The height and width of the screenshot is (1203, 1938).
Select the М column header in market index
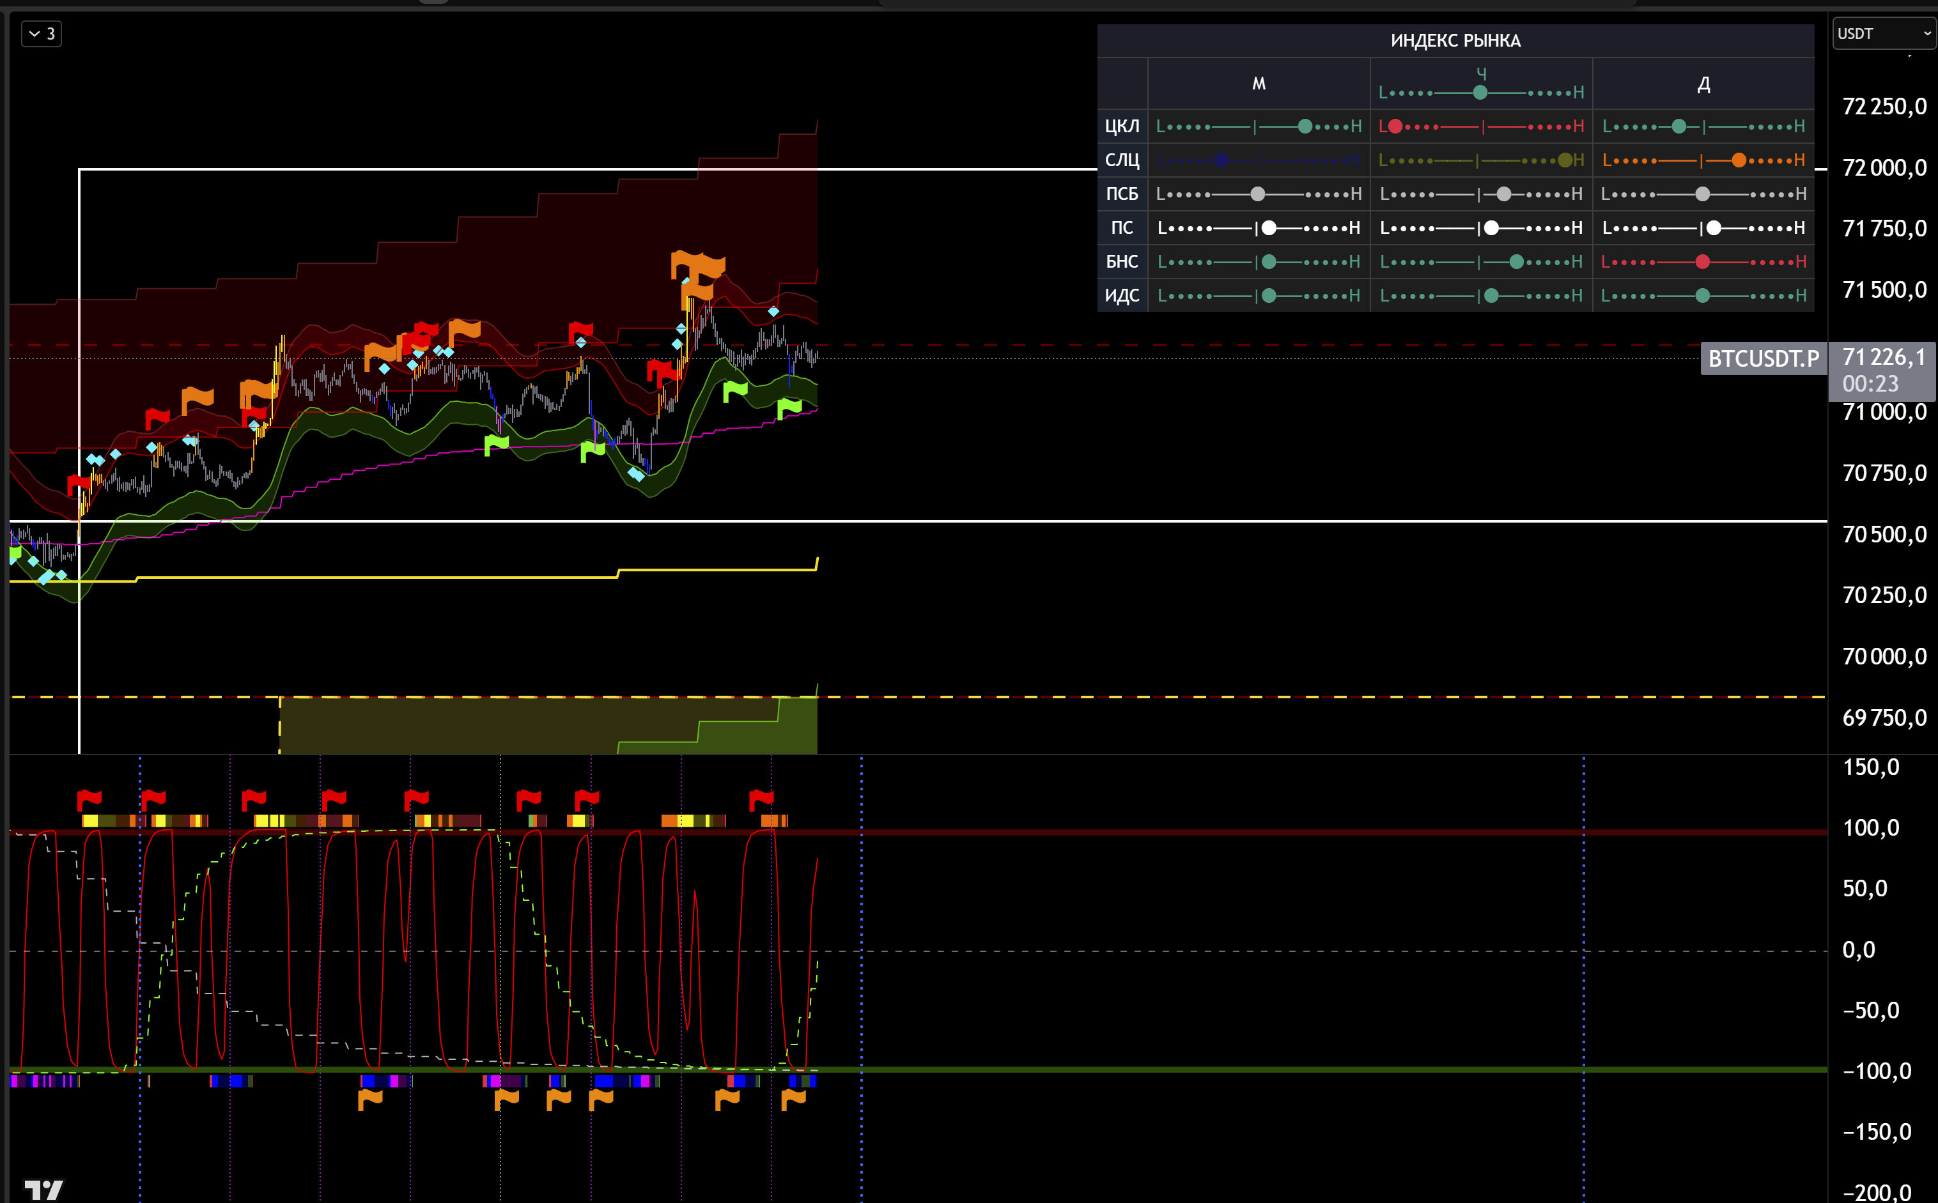[x=1259, y=84]
